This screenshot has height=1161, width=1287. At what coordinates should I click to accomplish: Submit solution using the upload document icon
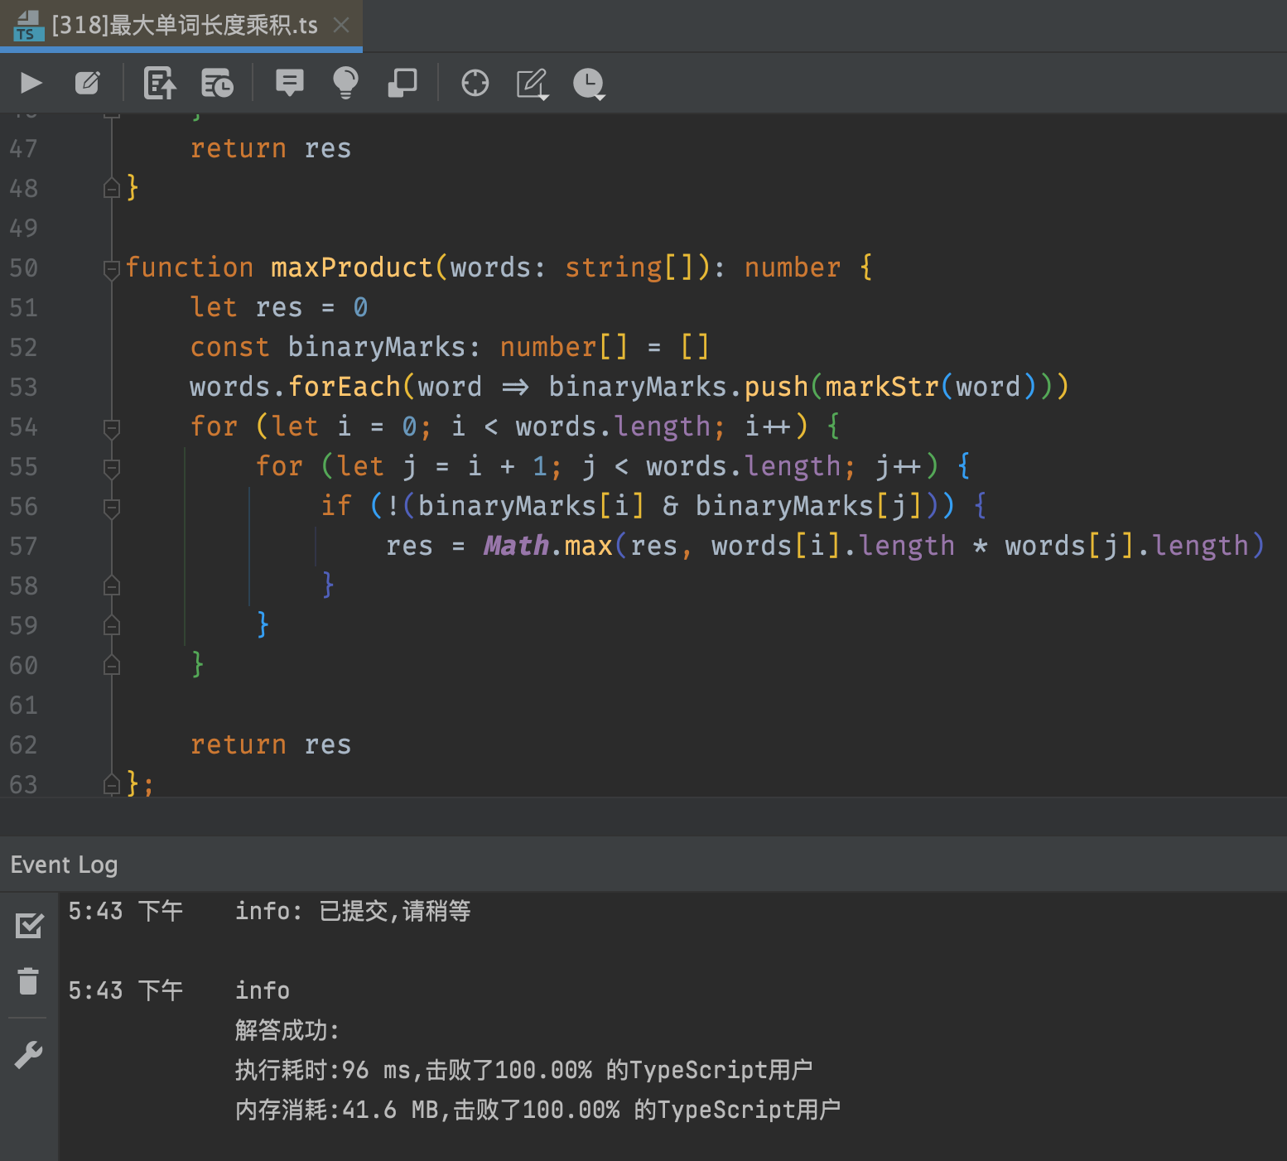click(160, 83)
